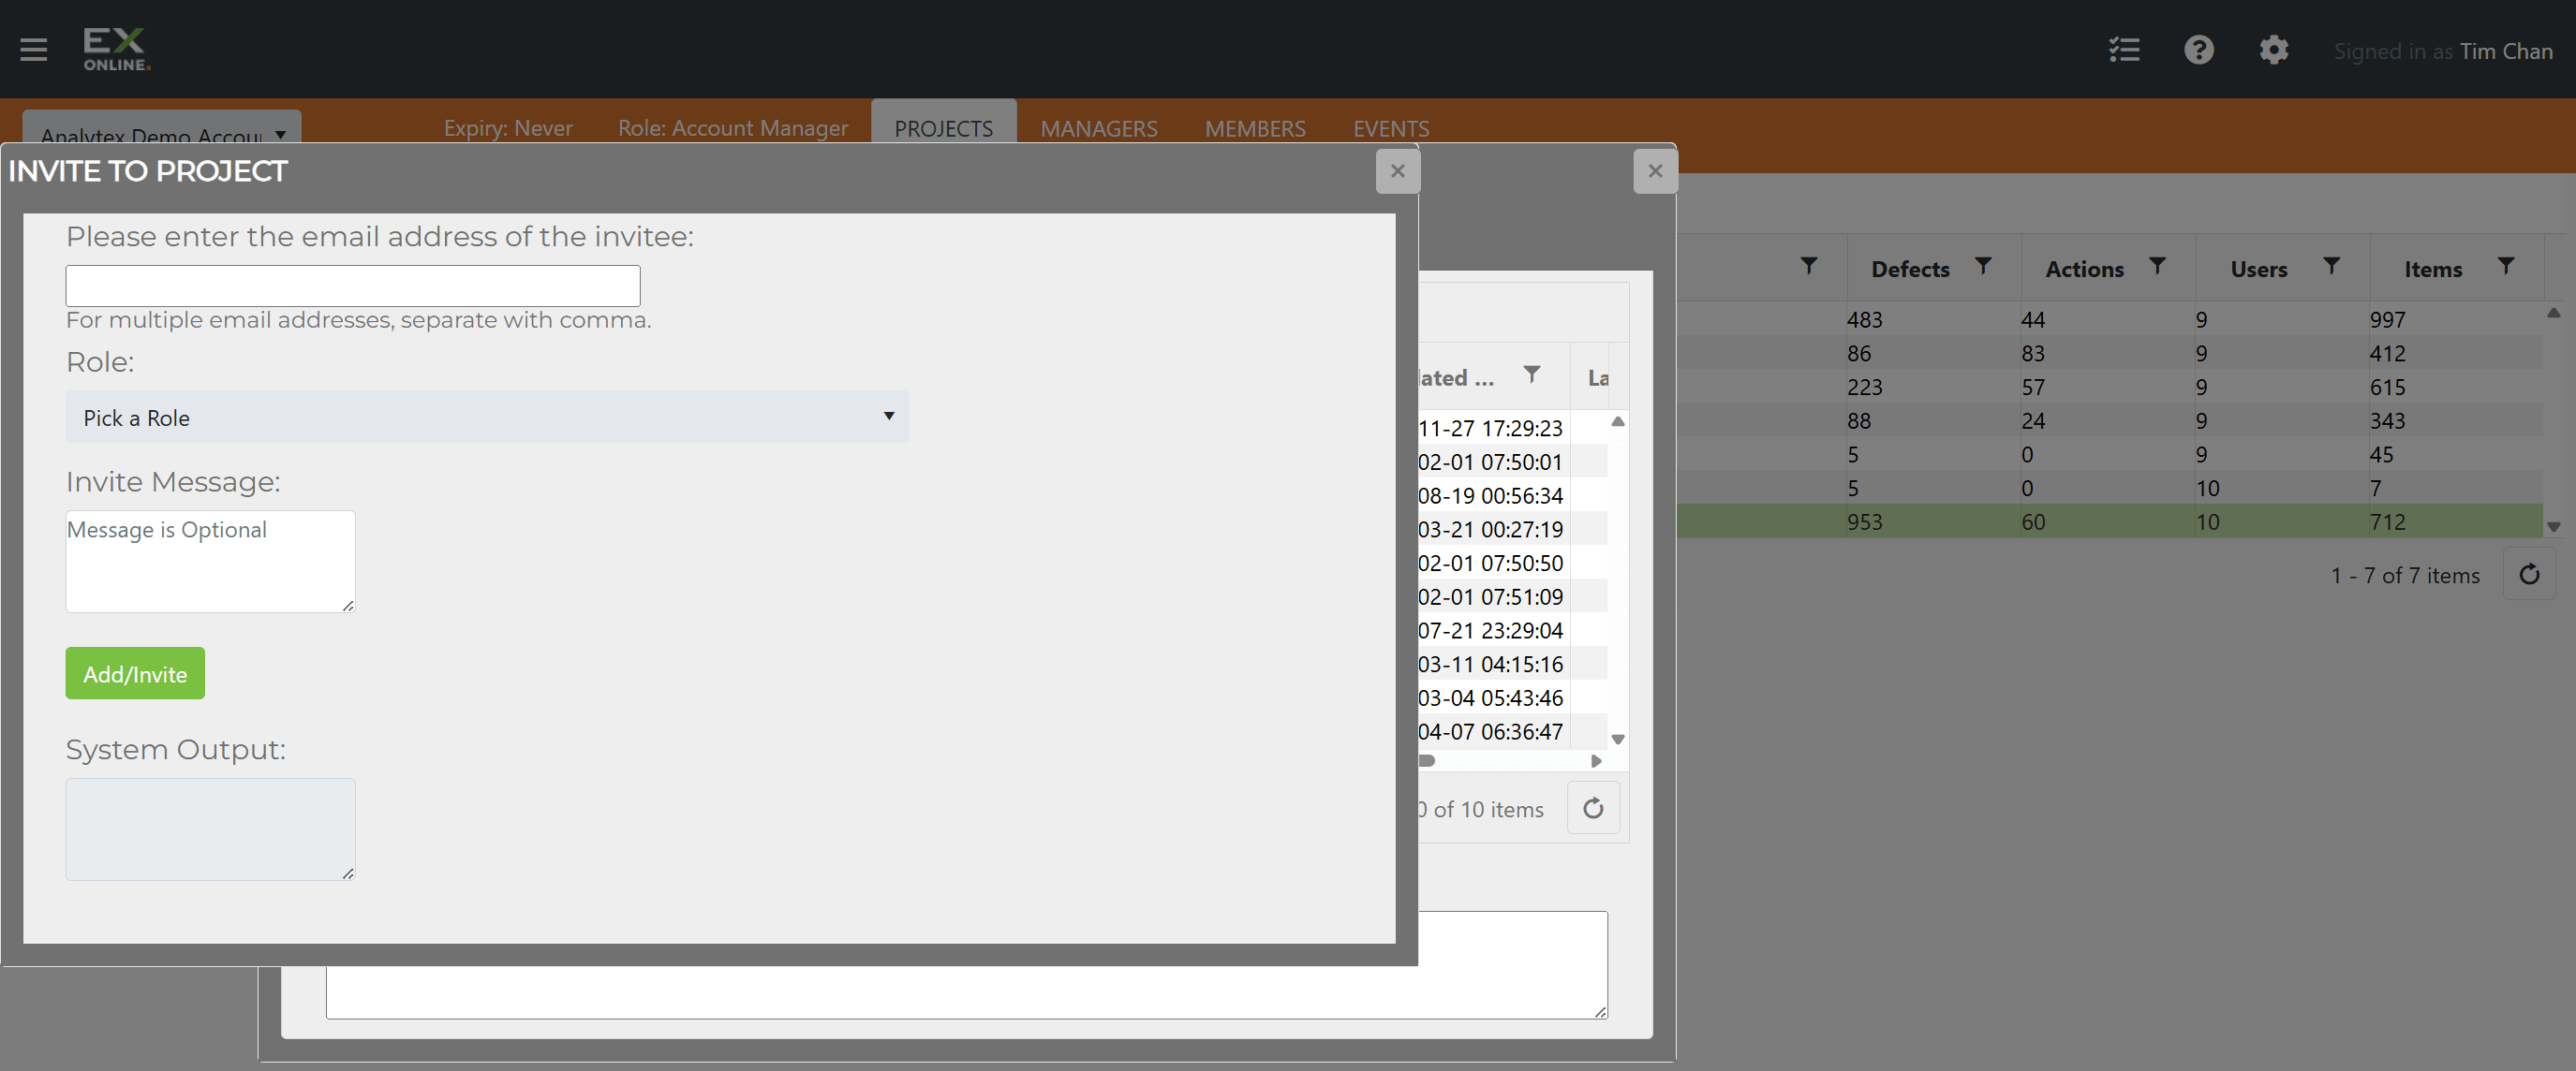2576x1071 pixels.
Task: Click the EX Online logo
Action: (x=116, y=49)
